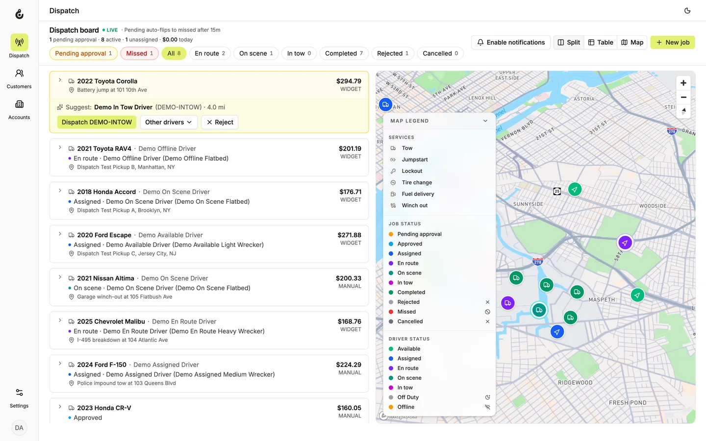Toggle dark mode with the moon icon
Screen dimensions: 706x441
687,11
